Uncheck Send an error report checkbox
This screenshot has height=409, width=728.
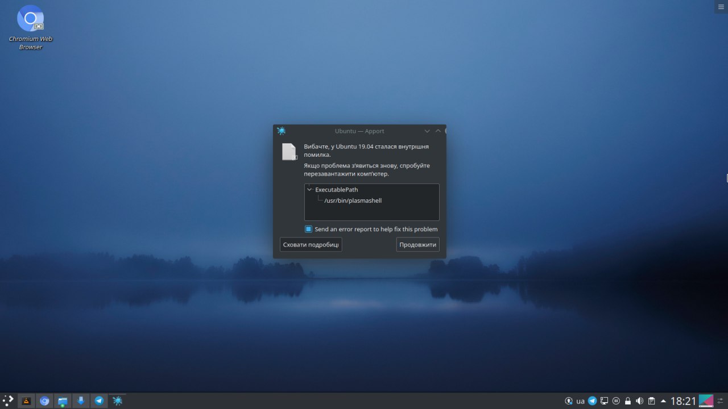click(x=308, y=229)
